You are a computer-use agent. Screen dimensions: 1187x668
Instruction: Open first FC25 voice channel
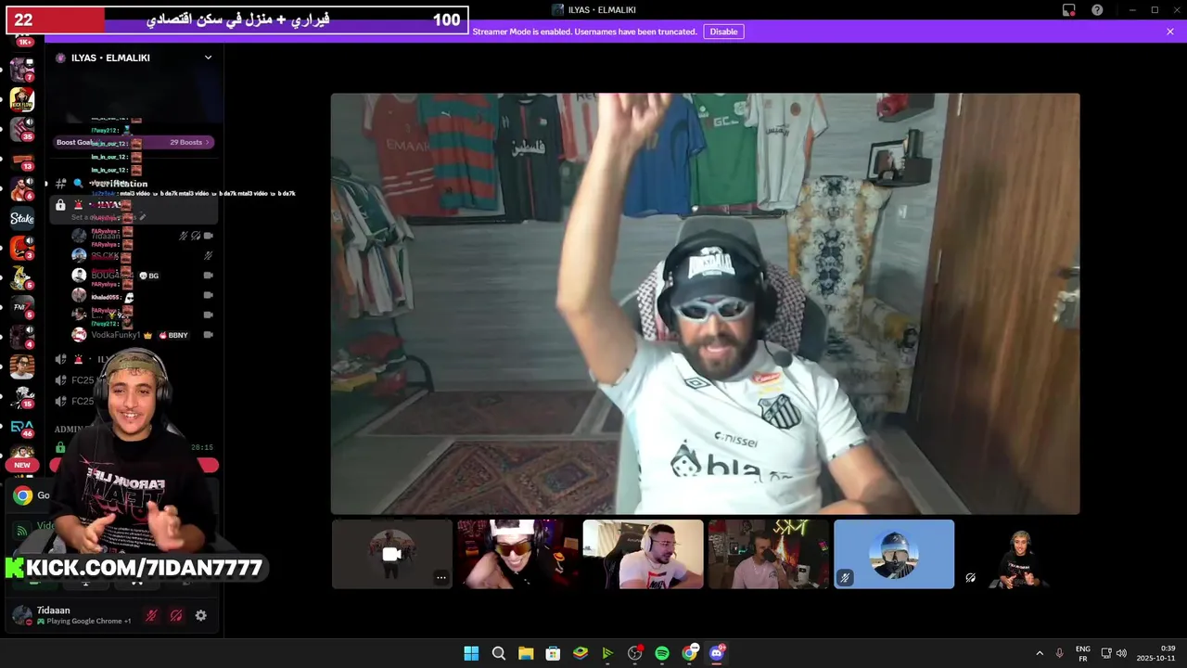point(83,380)
